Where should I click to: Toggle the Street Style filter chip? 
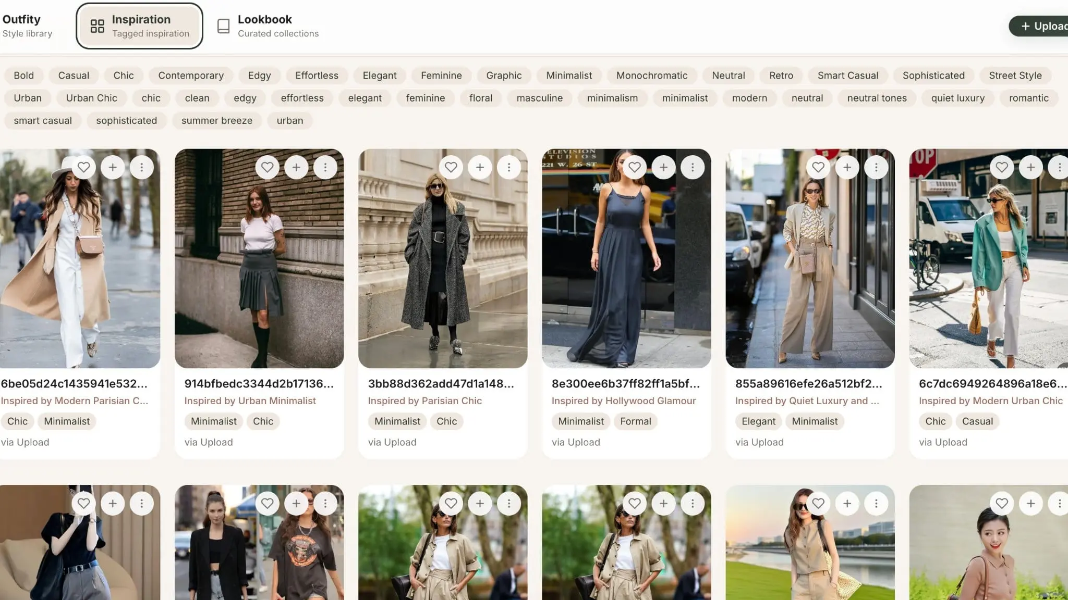tap(1015, 76)
